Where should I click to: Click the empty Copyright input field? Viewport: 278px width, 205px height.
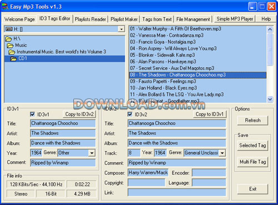pos(146,183)
